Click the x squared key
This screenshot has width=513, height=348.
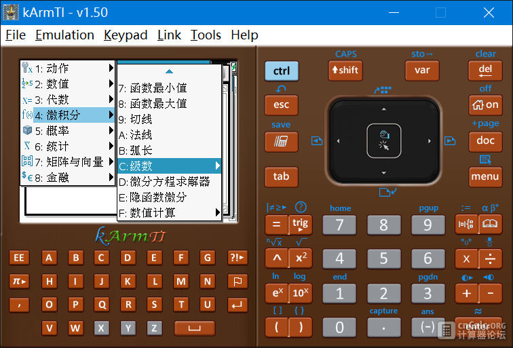301,258
